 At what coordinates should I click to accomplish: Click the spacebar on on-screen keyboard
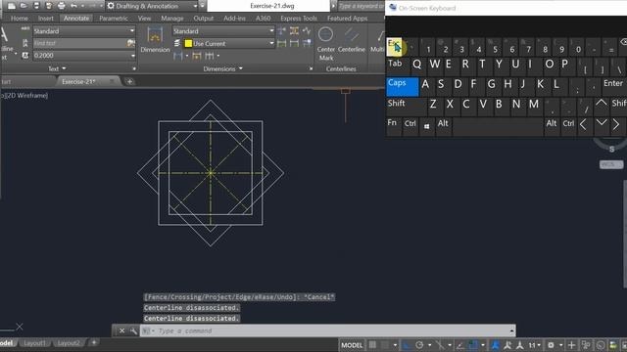click(498, 127)
